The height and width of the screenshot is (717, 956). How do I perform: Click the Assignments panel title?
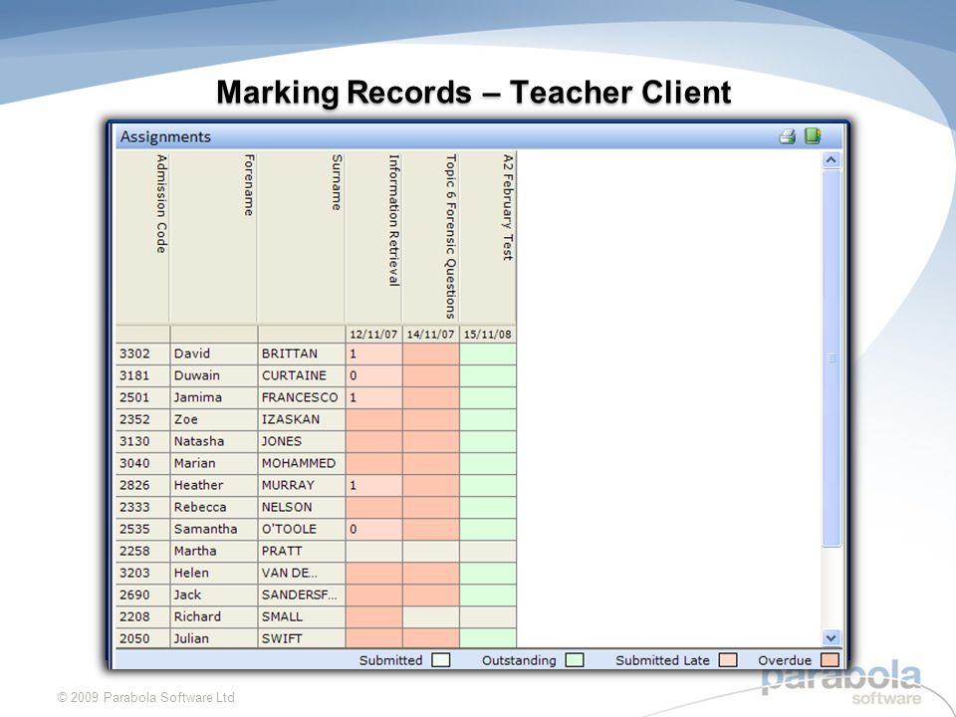[165, 136]
